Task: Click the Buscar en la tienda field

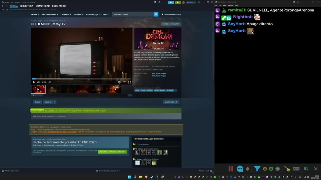Action: 133,14
